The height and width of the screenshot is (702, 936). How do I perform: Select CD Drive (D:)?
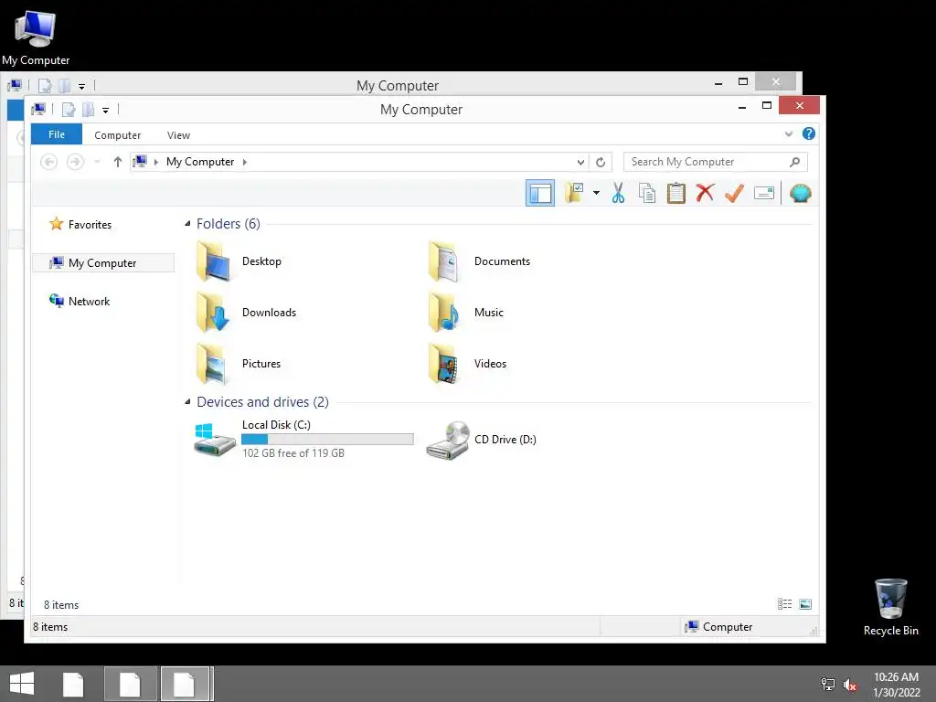pos(481,440)
